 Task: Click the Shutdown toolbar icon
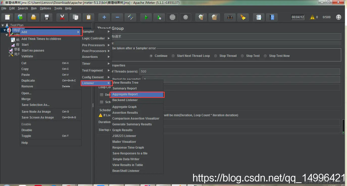(x=185, y=17)
